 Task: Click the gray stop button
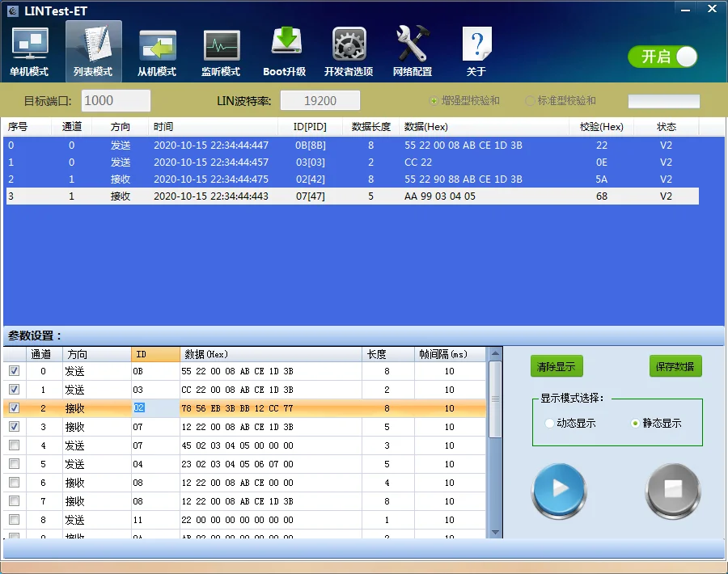click(673, 490)
